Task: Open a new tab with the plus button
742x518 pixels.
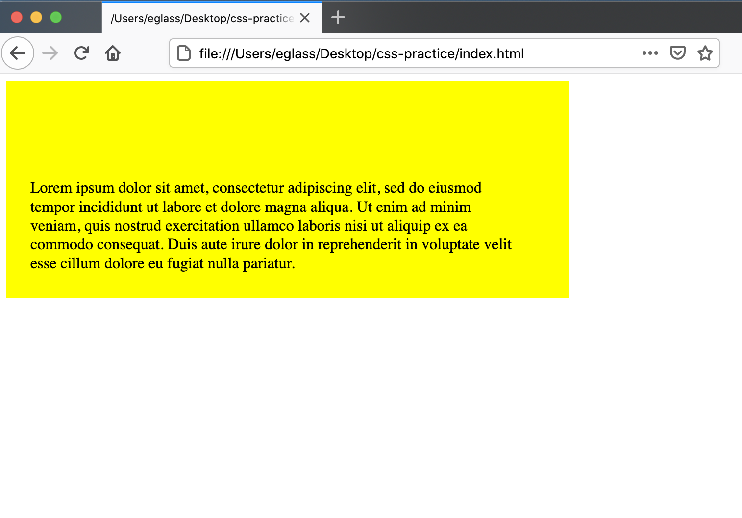Action: point(337,18)
